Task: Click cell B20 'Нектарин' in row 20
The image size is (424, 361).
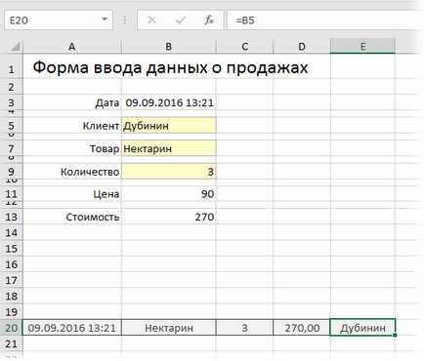Action: (169, 328)
